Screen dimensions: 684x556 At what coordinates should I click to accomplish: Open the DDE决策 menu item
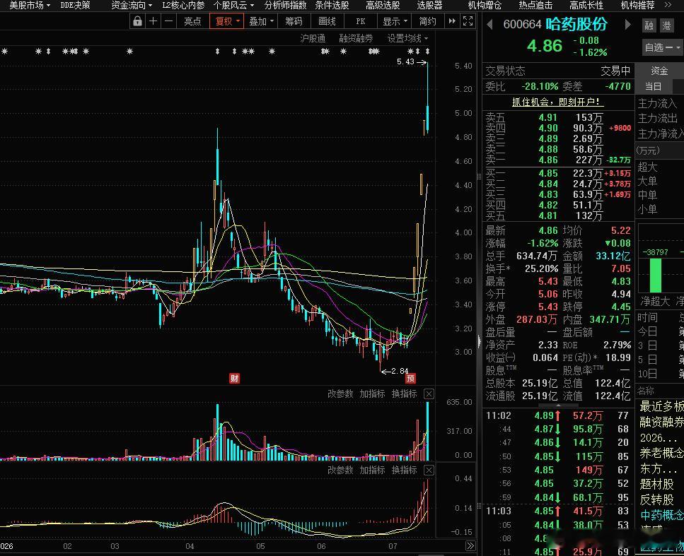[75, 5]
